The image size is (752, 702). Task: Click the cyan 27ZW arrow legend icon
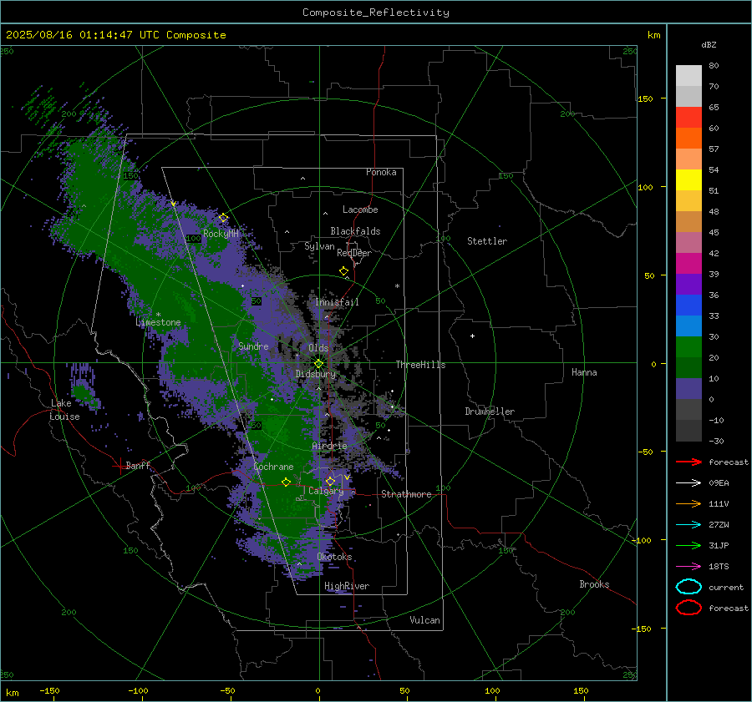688,525
